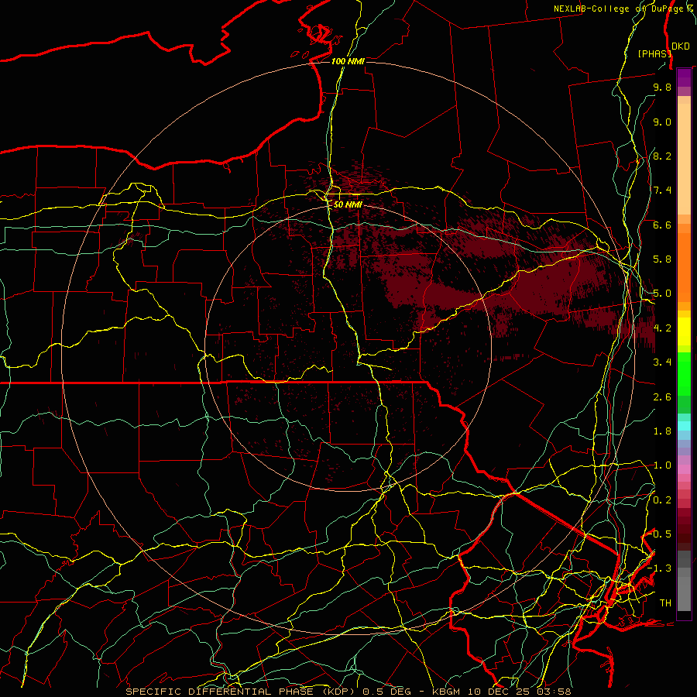
Task: Click the "TH" threshold label on scale
Action: pyautogui.click(x=665, y=603)
